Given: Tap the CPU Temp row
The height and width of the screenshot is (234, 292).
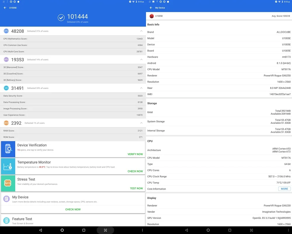Looking at the screenshot, I should tap(219, 183).
